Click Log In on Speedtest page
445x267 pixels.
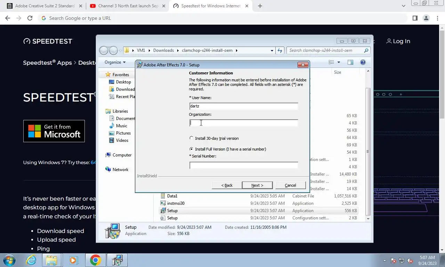pyautogui.click(x=398, y=41)
